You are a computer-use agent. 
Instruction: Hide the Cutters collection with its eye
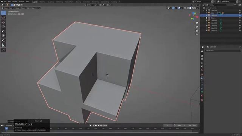[240, 18]
